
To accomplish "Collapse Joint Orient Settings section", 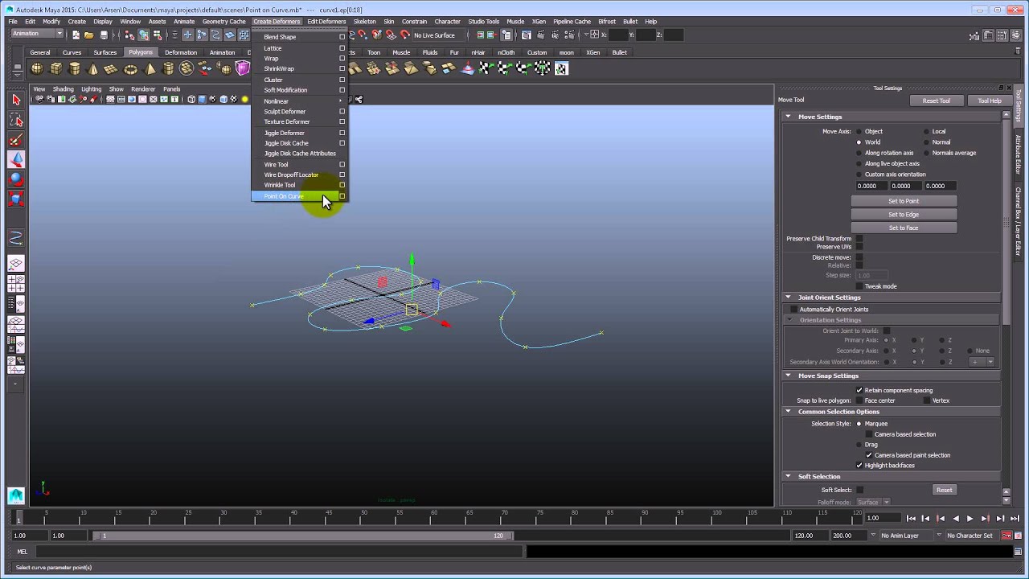I will [789, 298].
